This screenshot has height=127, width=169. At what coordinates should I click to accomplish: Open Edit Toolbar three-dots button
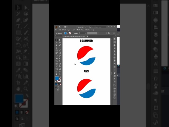tap(58, 93)
